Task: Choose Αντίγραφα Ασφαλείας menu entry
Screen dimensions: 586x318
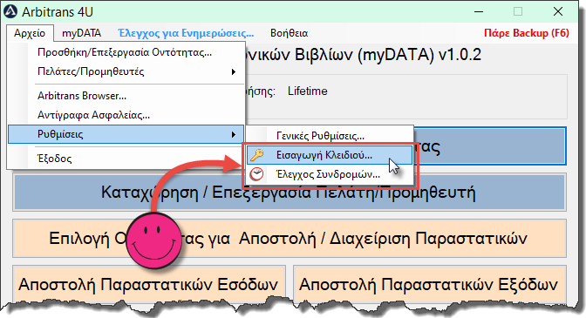Action: [126, 115]
